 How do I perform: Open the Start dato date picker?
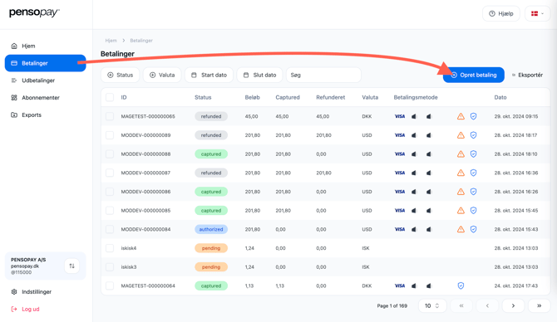(209, 75)
